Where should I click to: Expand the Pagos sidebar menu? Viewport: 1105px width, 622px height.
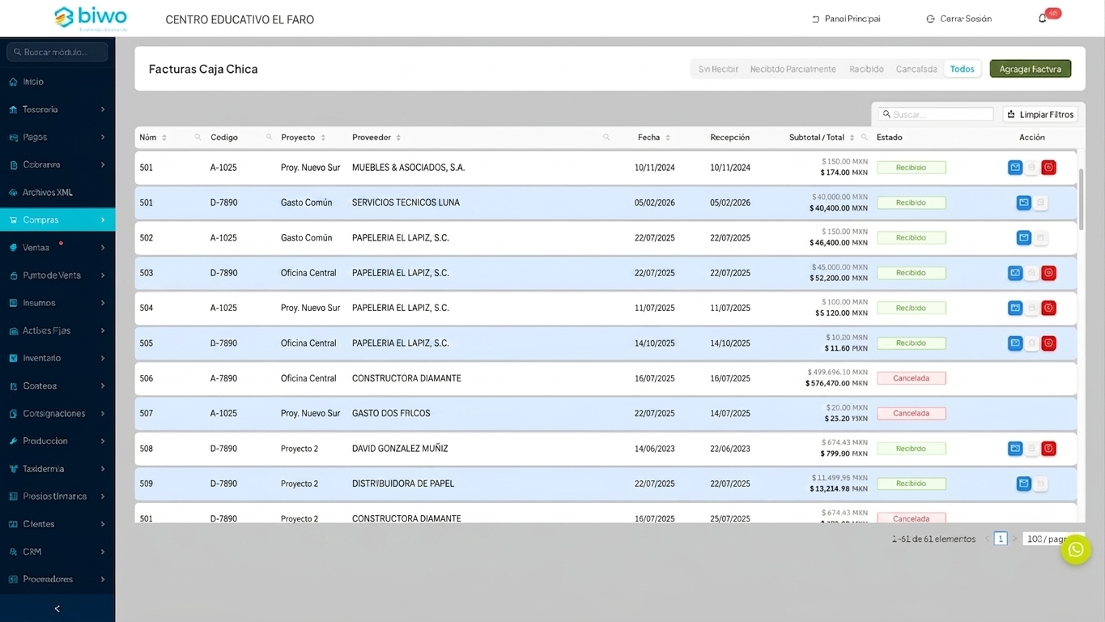[x=57, y=137]
